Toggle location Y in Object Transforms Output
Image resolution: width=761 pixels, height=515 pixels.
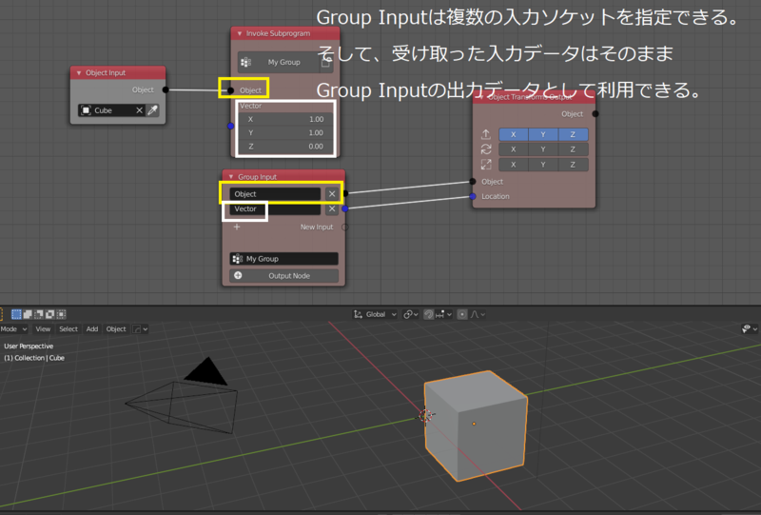(543, 134)
